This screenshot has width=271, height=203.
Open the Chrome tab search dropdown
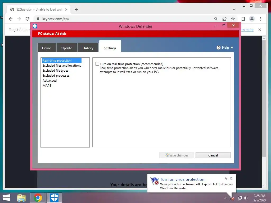(234, 10)
